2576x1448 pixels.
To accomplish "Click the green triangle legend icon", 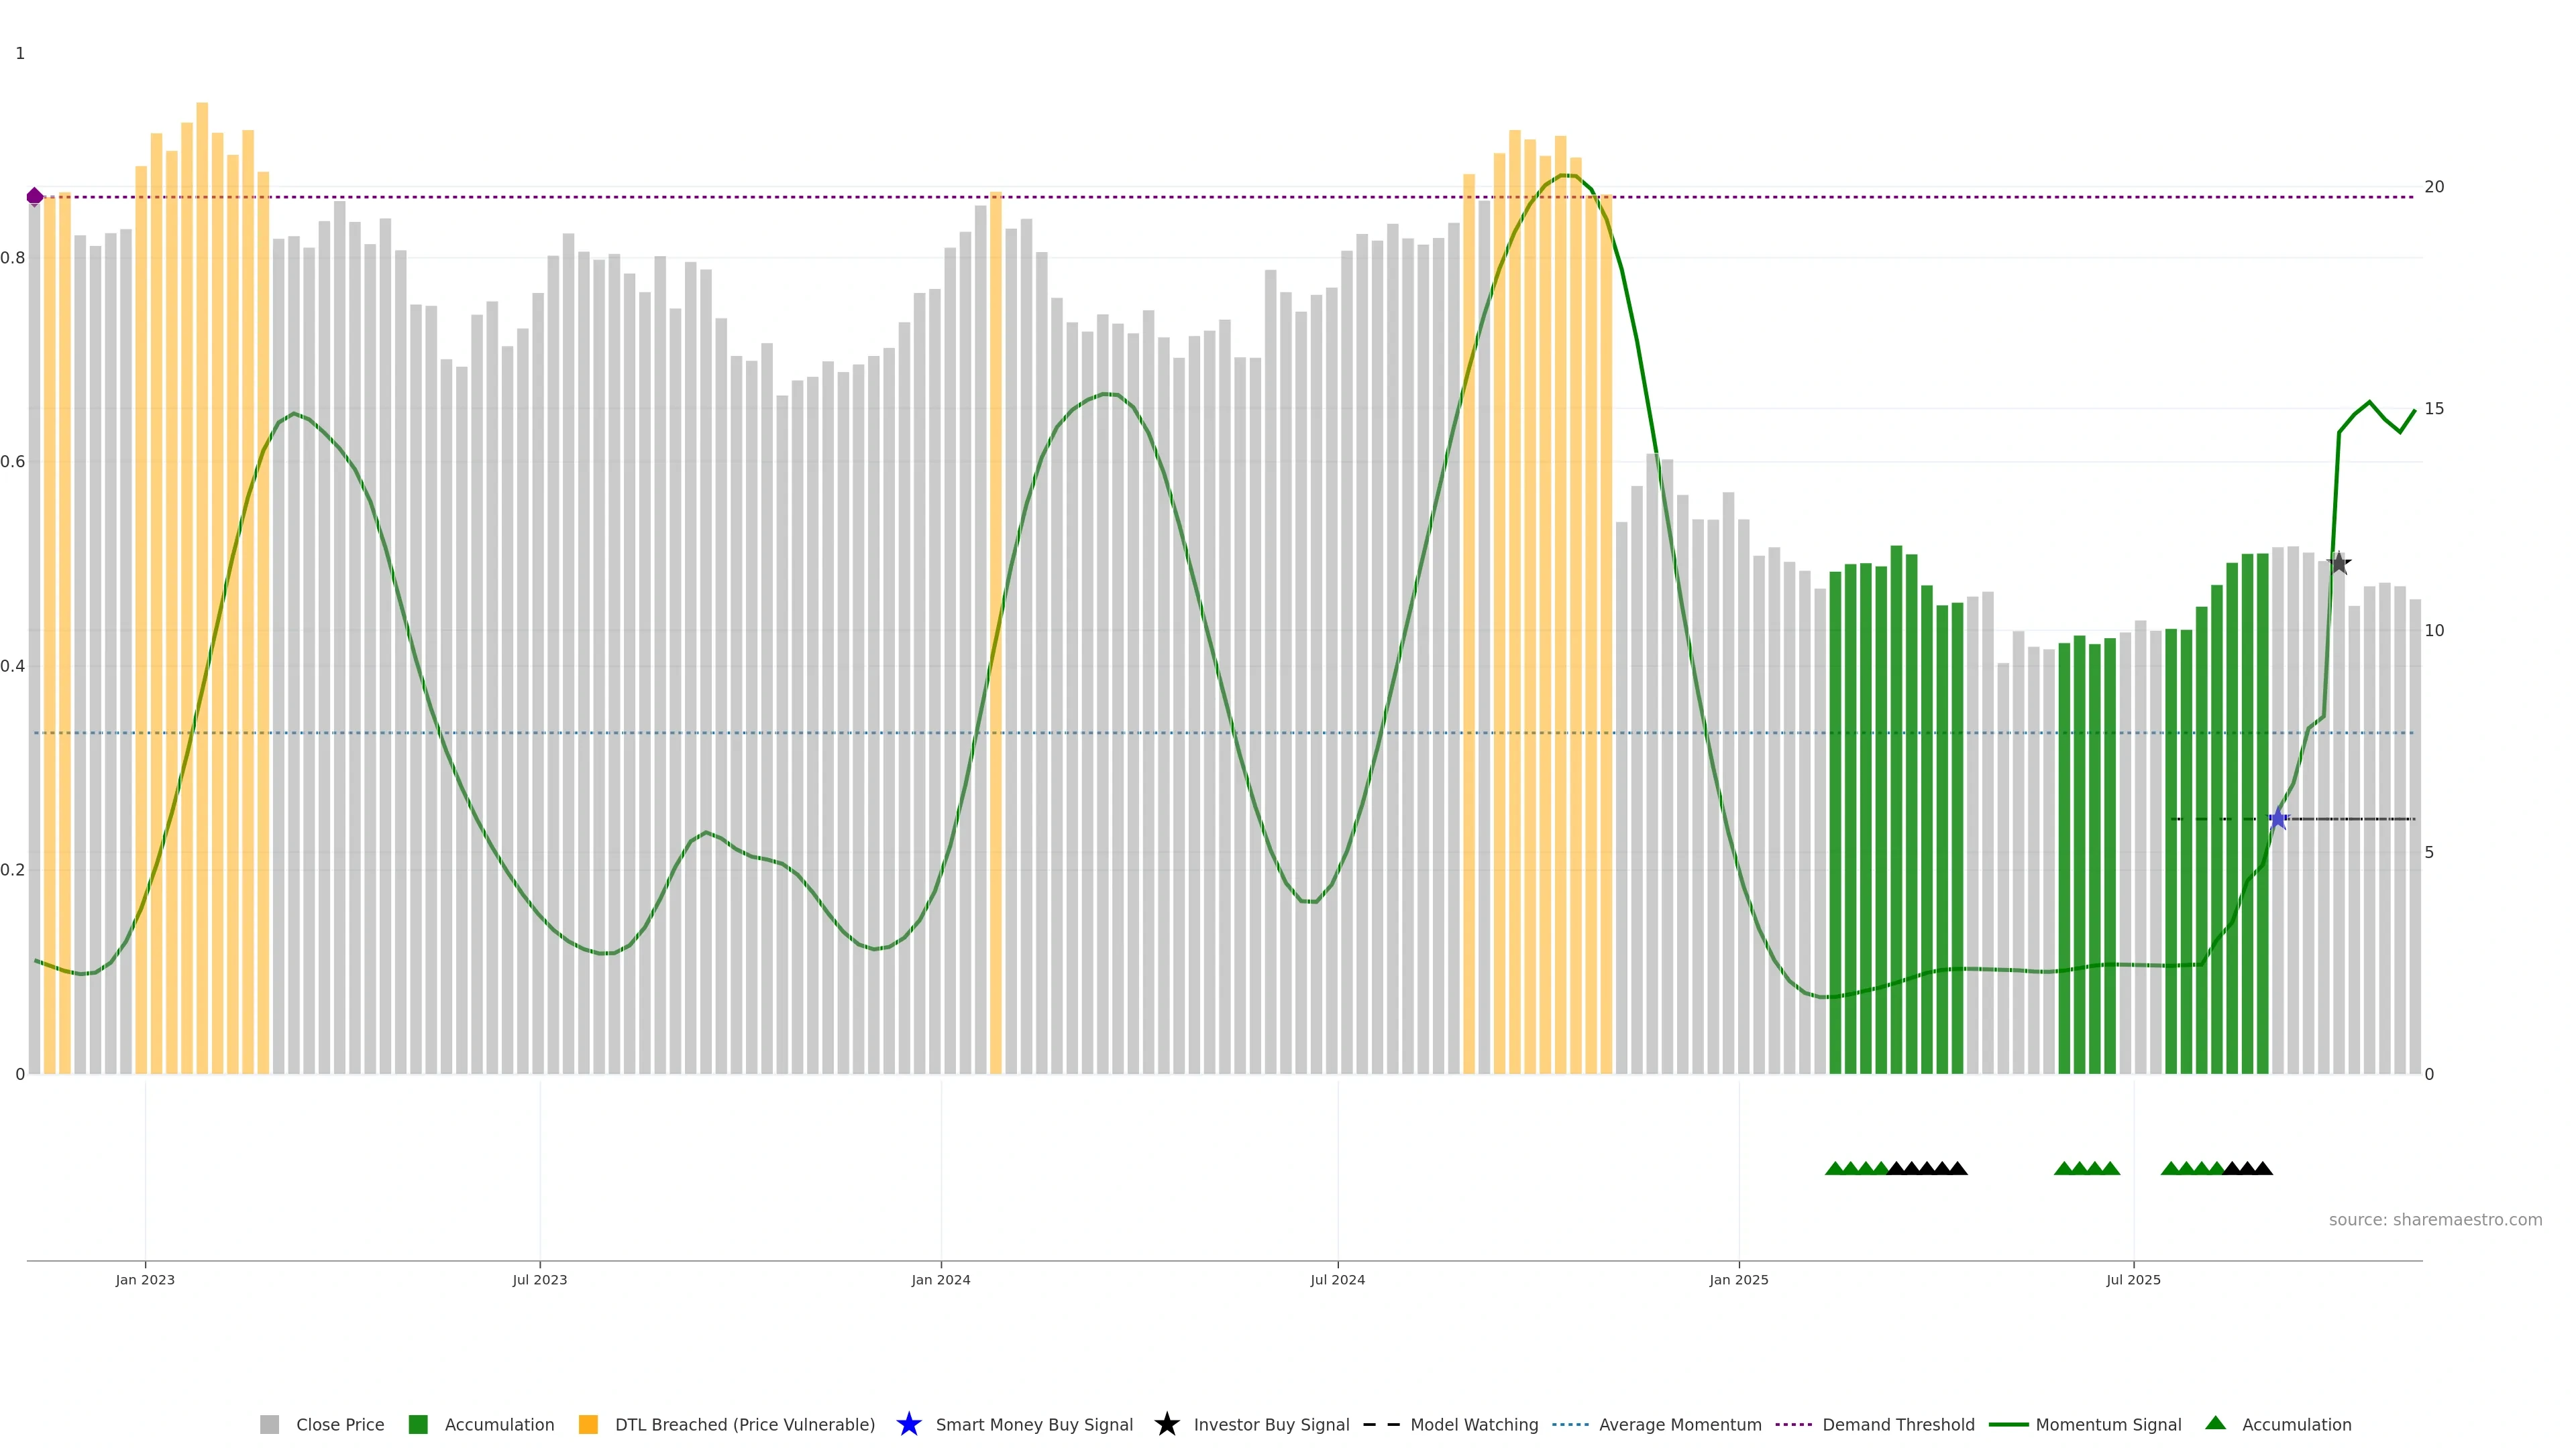I will point(2215,1423).
